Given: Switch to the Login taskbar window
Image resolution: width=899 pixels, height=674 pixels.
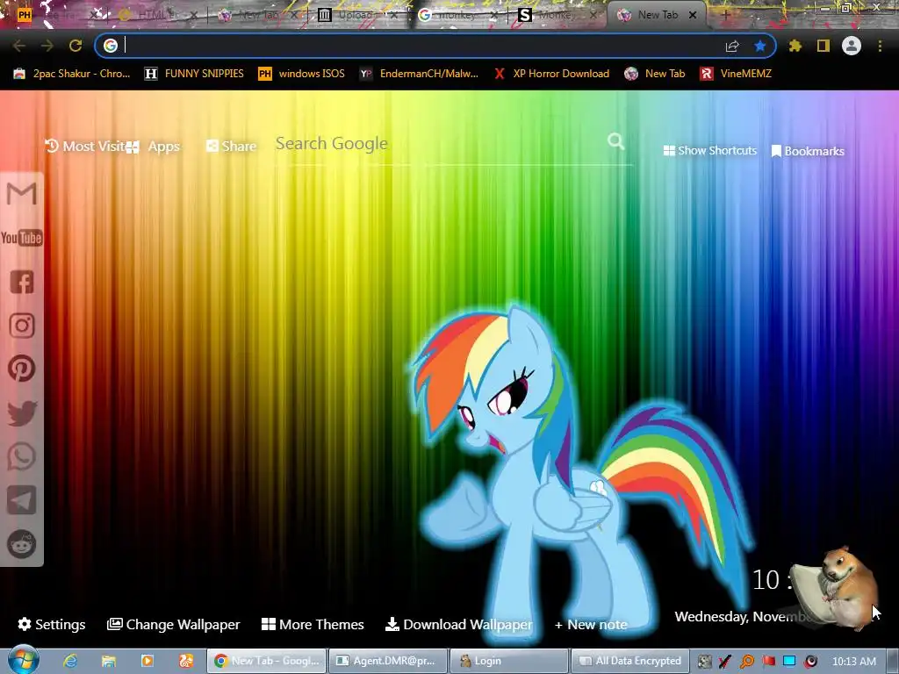Looking at the screenshot, I should pyautogui.click(x=508, y=661).
